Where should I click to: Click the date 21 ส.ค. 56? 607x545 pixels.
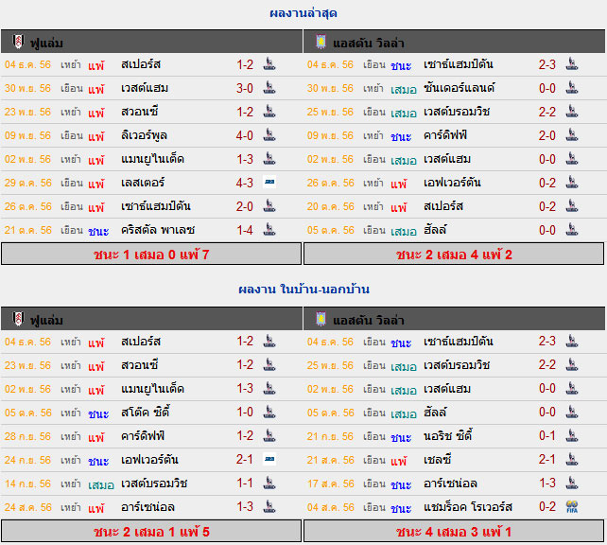pos(331,460)
